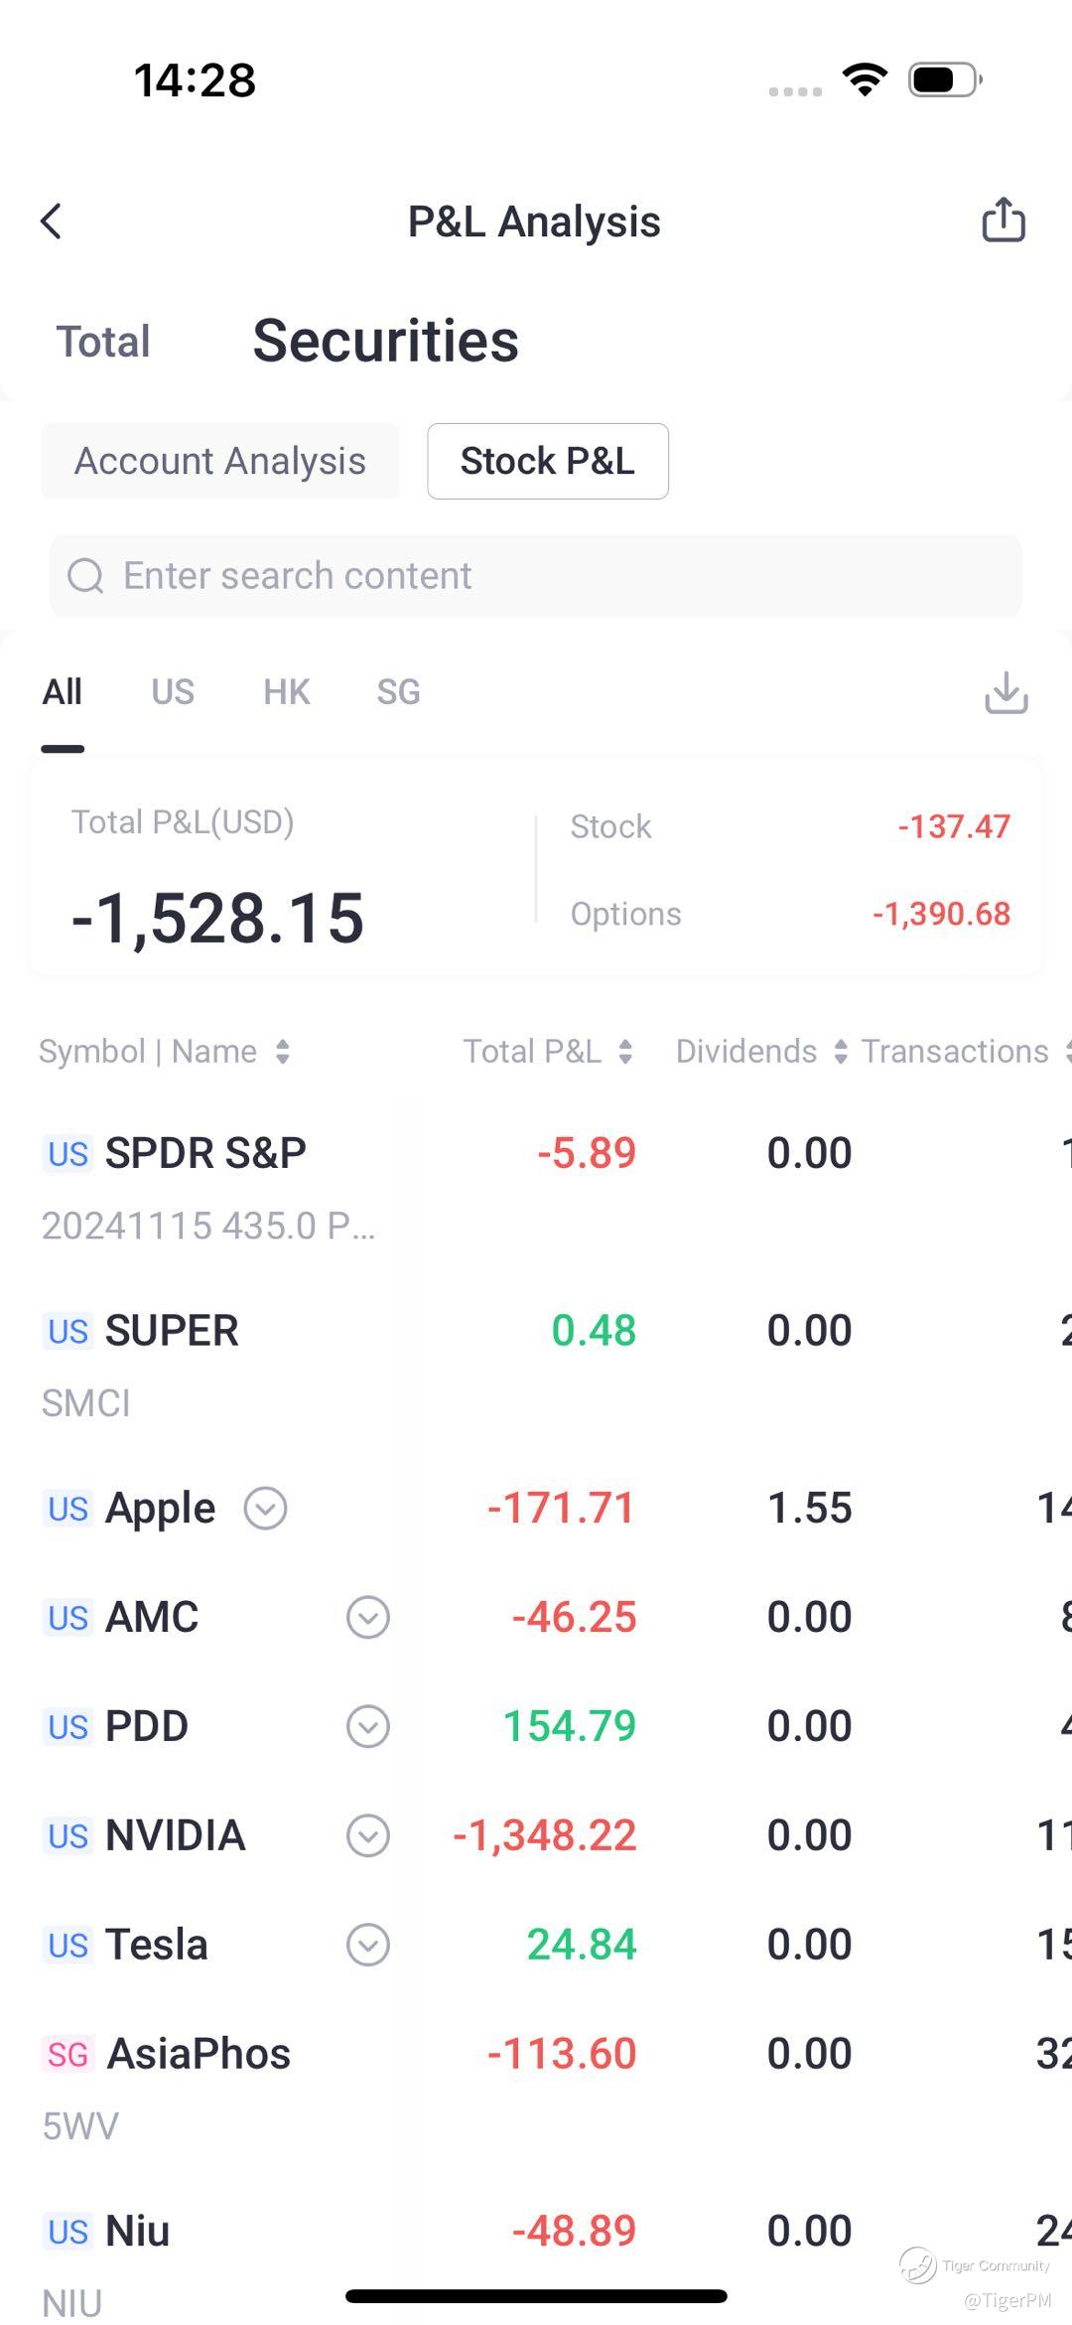Expand the Tesla row chevron
Viewport: 1072px width, 2325px height.
pos(367,1945)
